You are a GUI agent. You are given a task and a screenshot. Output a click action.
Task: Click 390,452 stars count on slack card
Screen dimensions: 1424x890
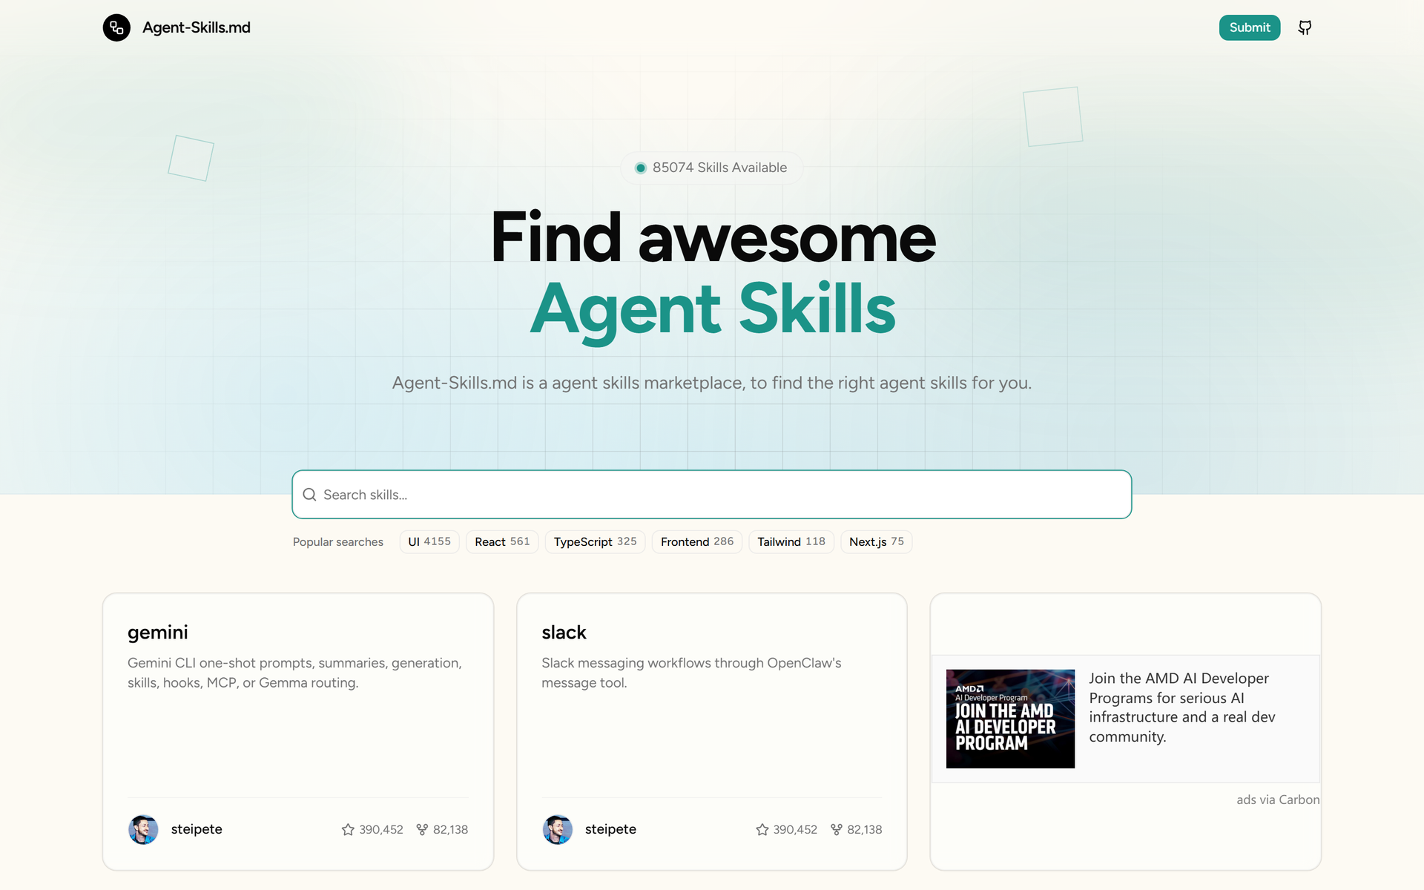(x=795, y=829)
